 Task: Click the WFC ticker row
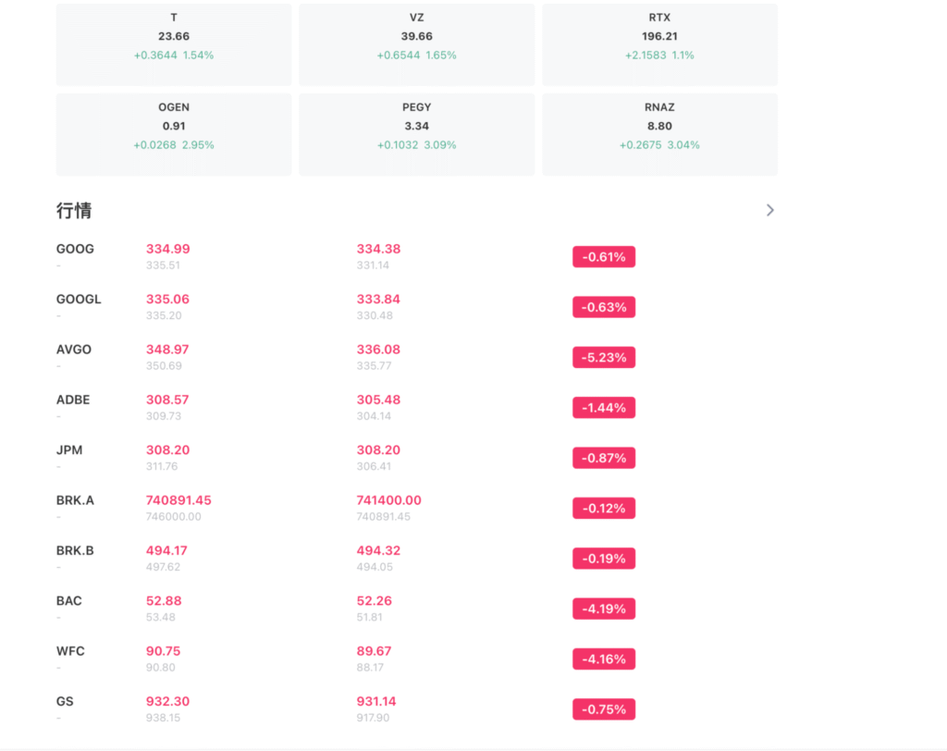point(70,651)
